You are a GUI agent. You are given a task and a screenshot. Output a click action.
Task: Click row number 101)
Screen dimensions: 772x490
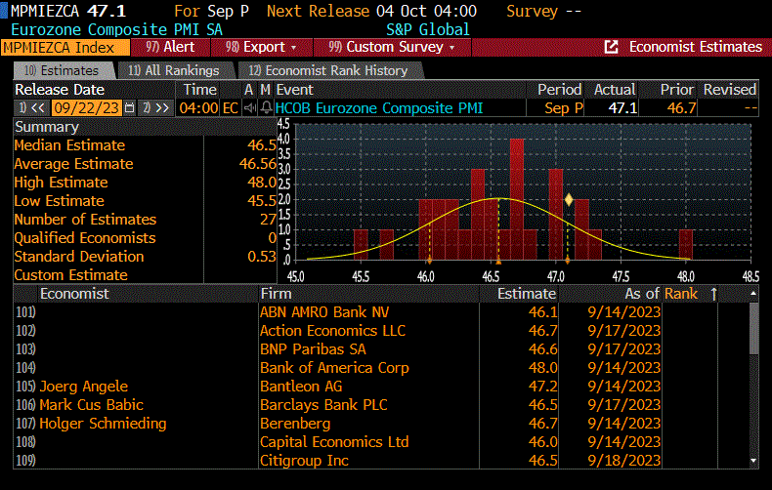[x=25, y=312]
